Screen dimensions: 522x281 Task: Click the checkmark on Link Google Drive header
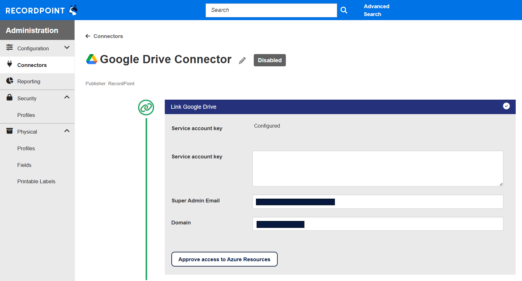(x=506, y=106)
